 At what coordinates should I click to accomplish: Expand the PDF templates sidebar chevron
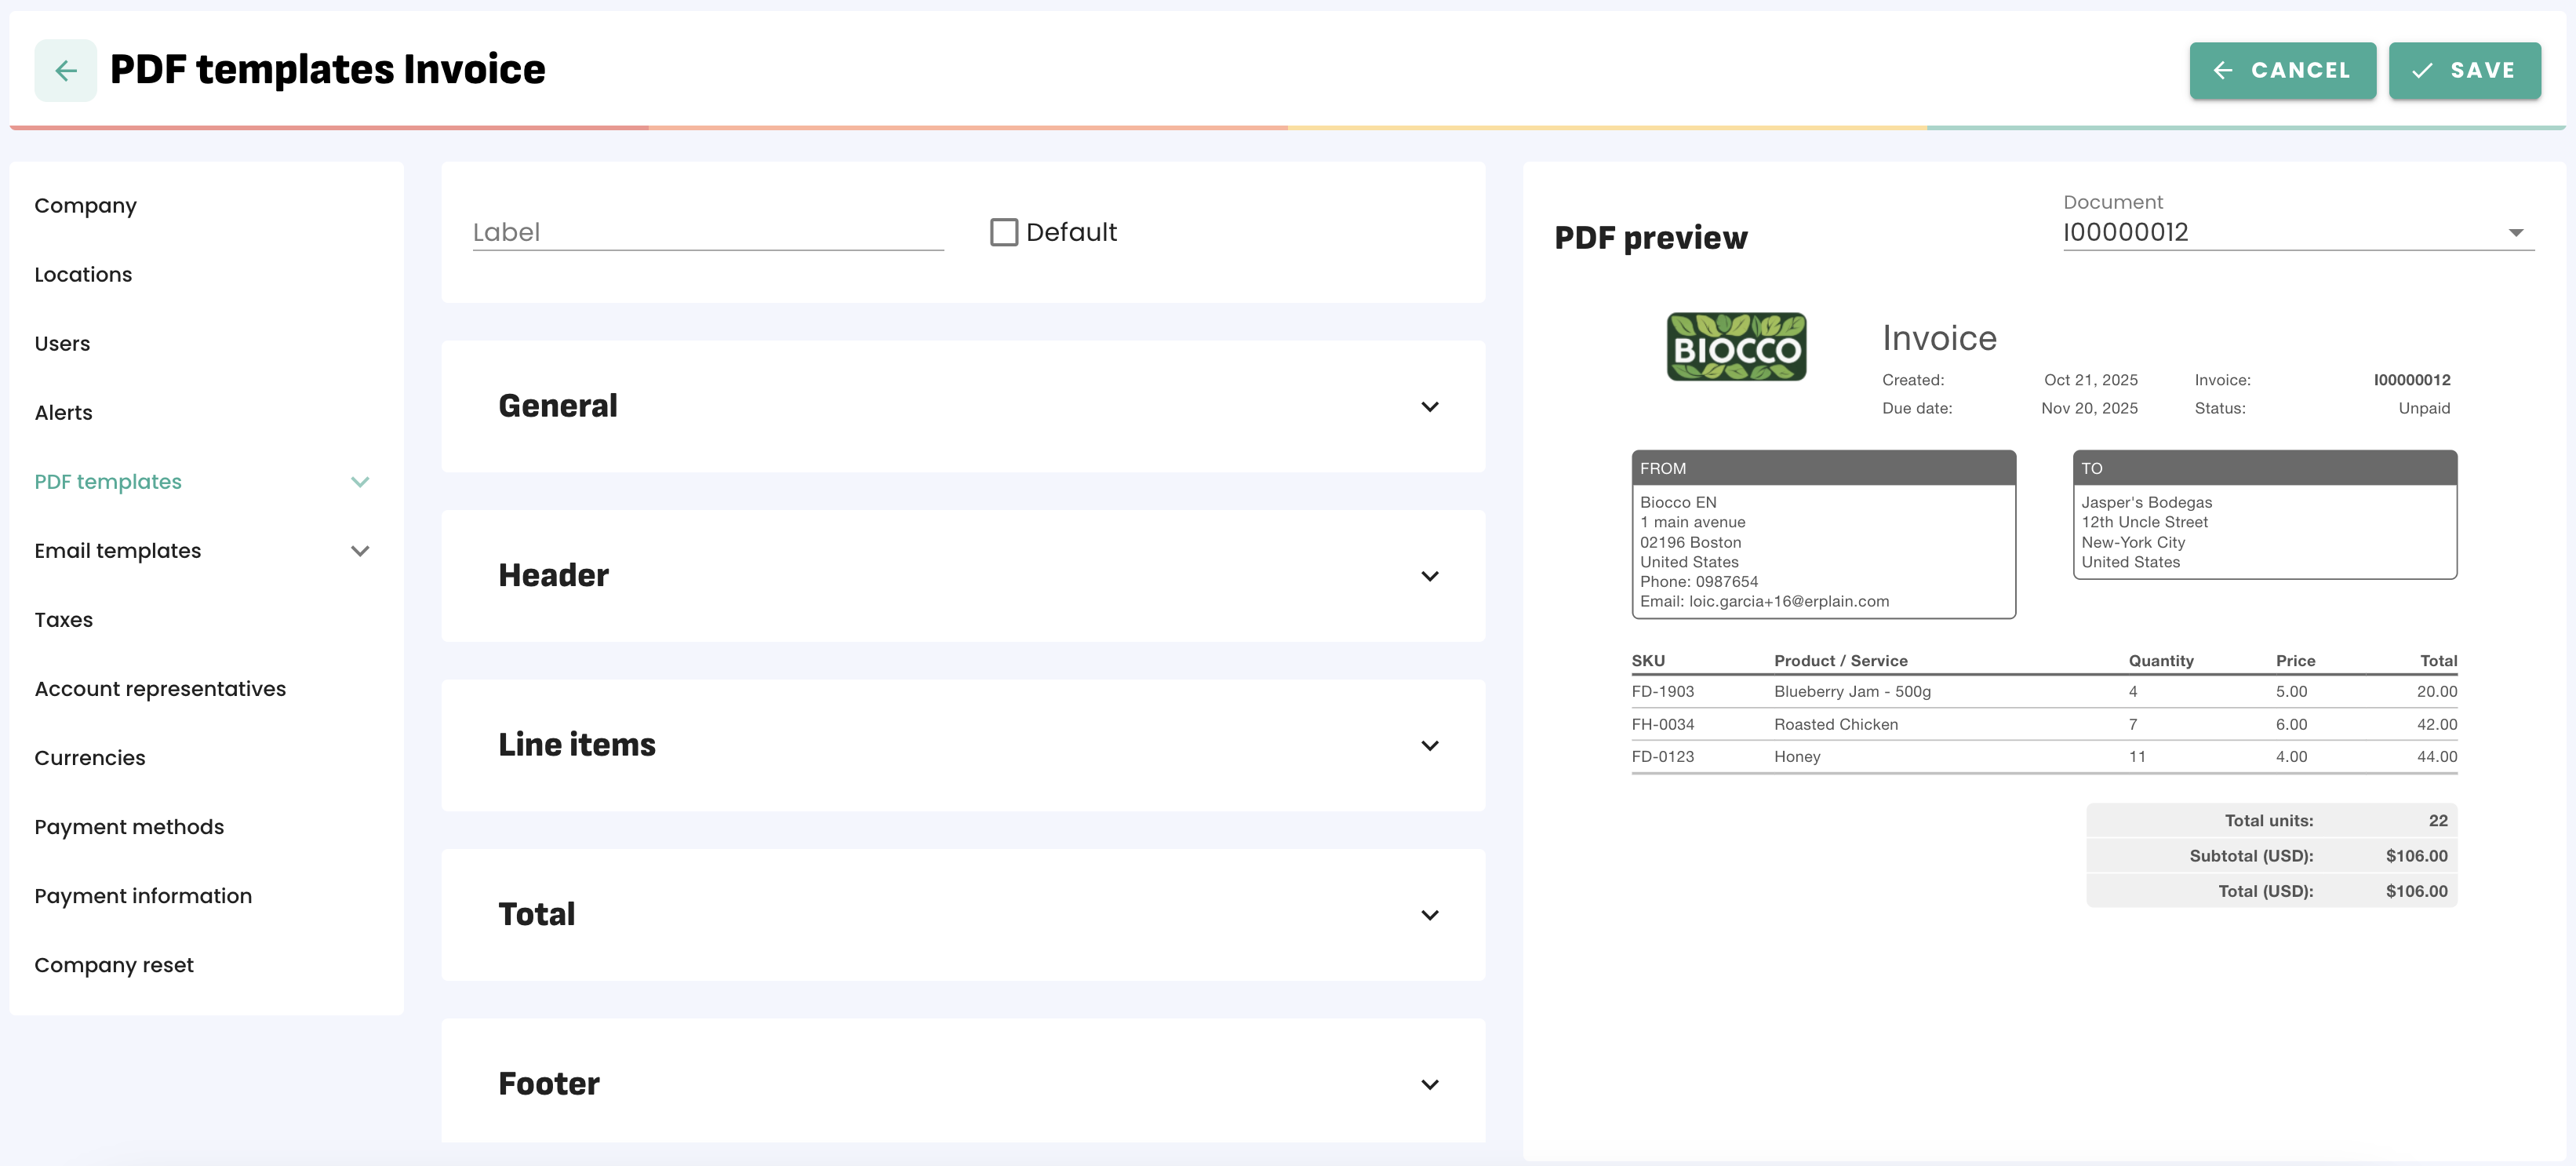(x=360, y=482)
